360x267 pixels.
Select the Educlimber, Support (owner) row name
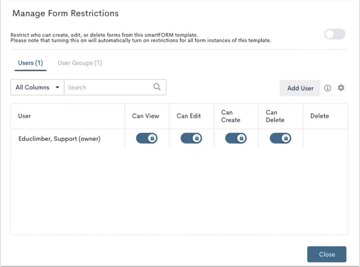(x=60, y=139)
